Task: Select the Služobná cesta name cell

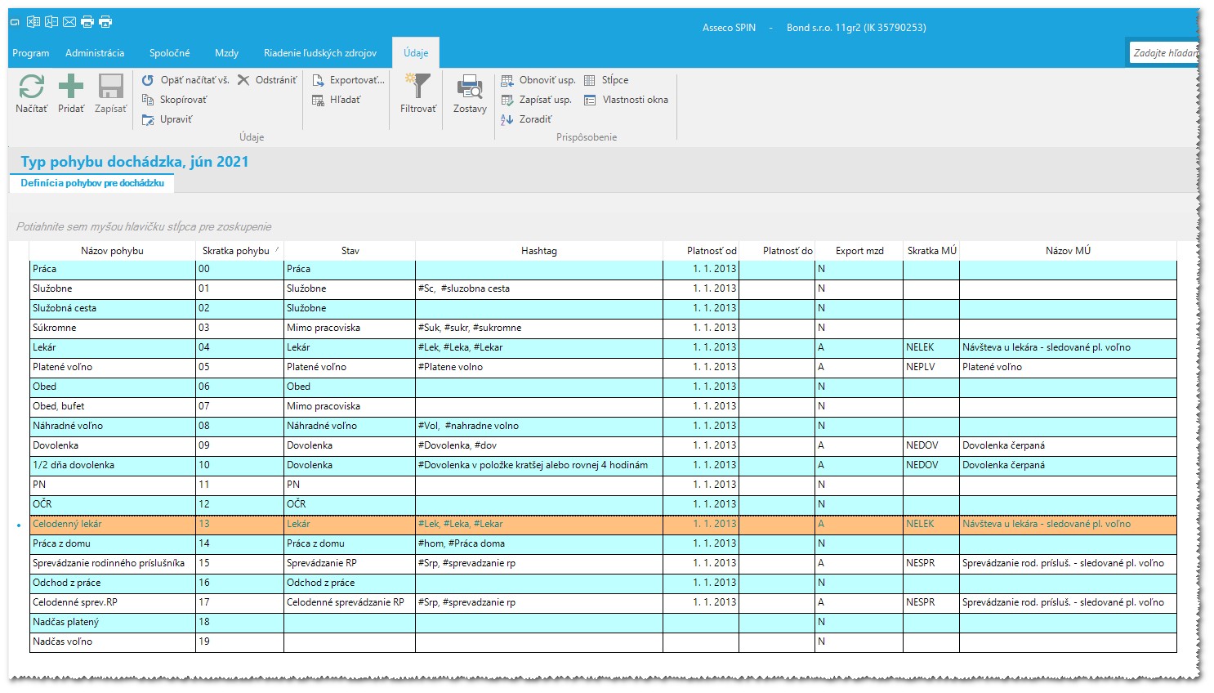Action: tap(113, 308)
